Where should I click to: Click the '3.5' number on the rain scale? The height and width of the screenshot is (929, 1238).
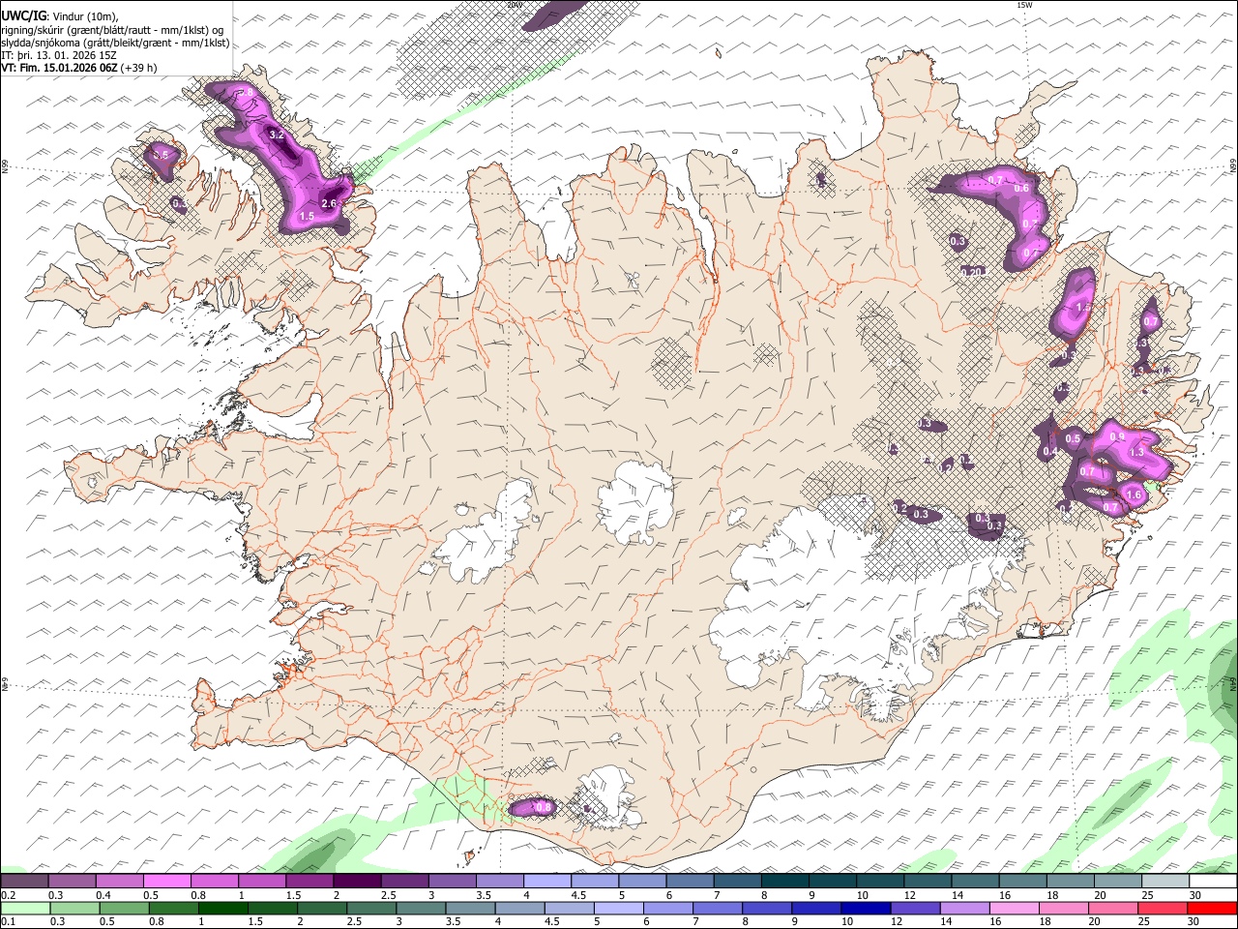452,921
